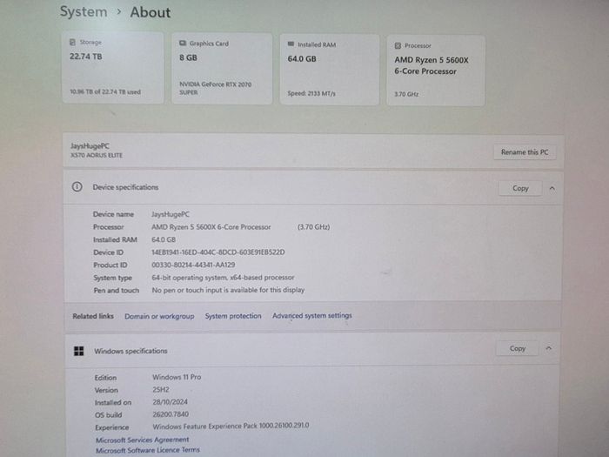Click the Windows logo icon beside Windows specifications
This screenshot has width=609, height=457.
(x=79, y=351)
